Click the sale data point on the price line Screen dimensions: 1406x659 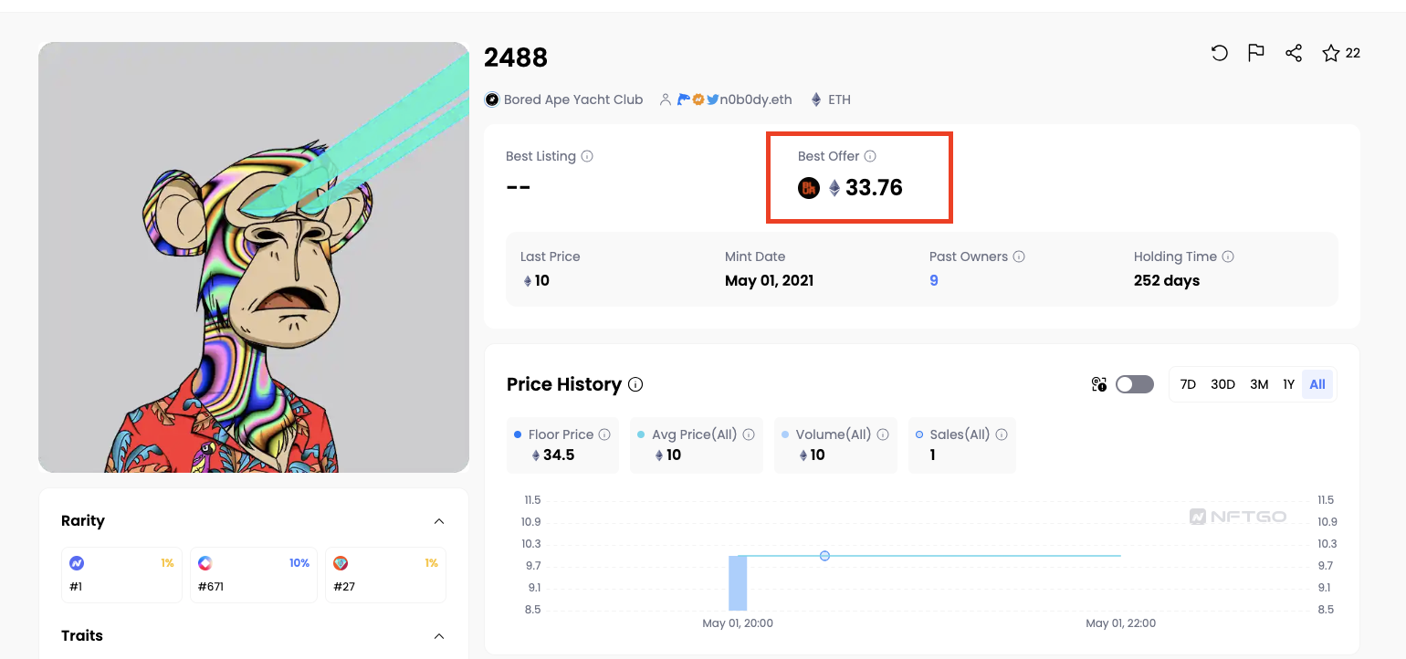click(824, 556)
